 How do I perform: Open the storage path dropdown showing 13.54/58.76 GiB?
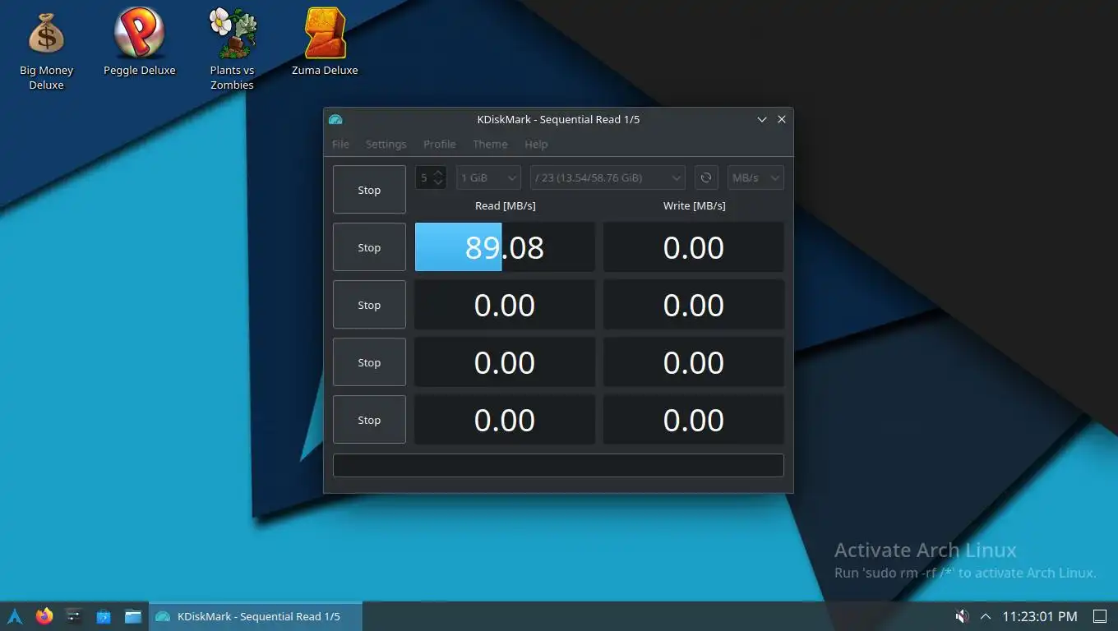pyautogui.click(x=608, y=177)
